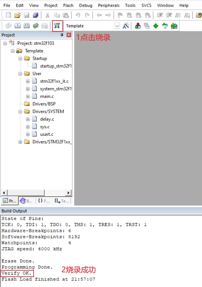This screenshot has height=287, width=202.
Task: Open Manage Multi-Project Workspace icon
Action: tap(147, 26)
